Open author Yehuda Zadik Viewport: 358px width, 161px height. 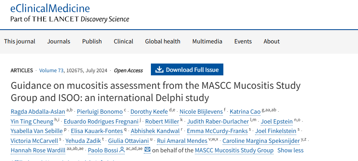click(x=83, y=141)
